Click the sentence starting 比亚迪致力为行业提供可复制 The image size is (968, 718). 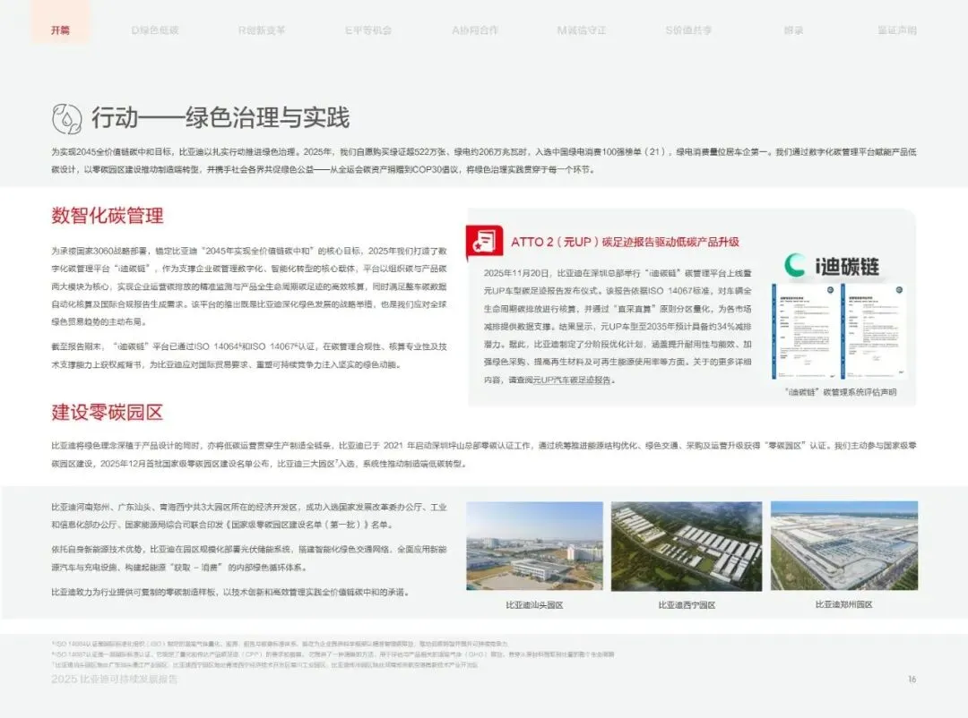[x=231, y=592]
